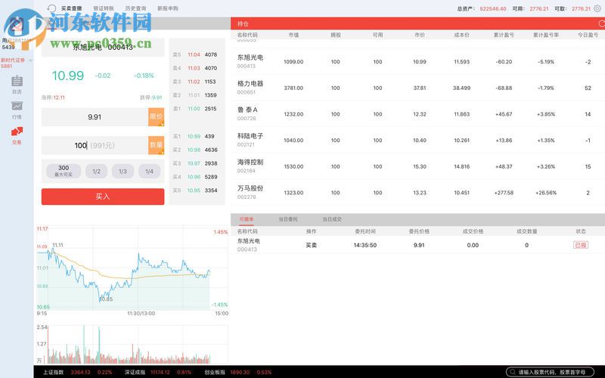
Task: Click the 涨停 12.11 limit-up price
Action: coord(53,98)
